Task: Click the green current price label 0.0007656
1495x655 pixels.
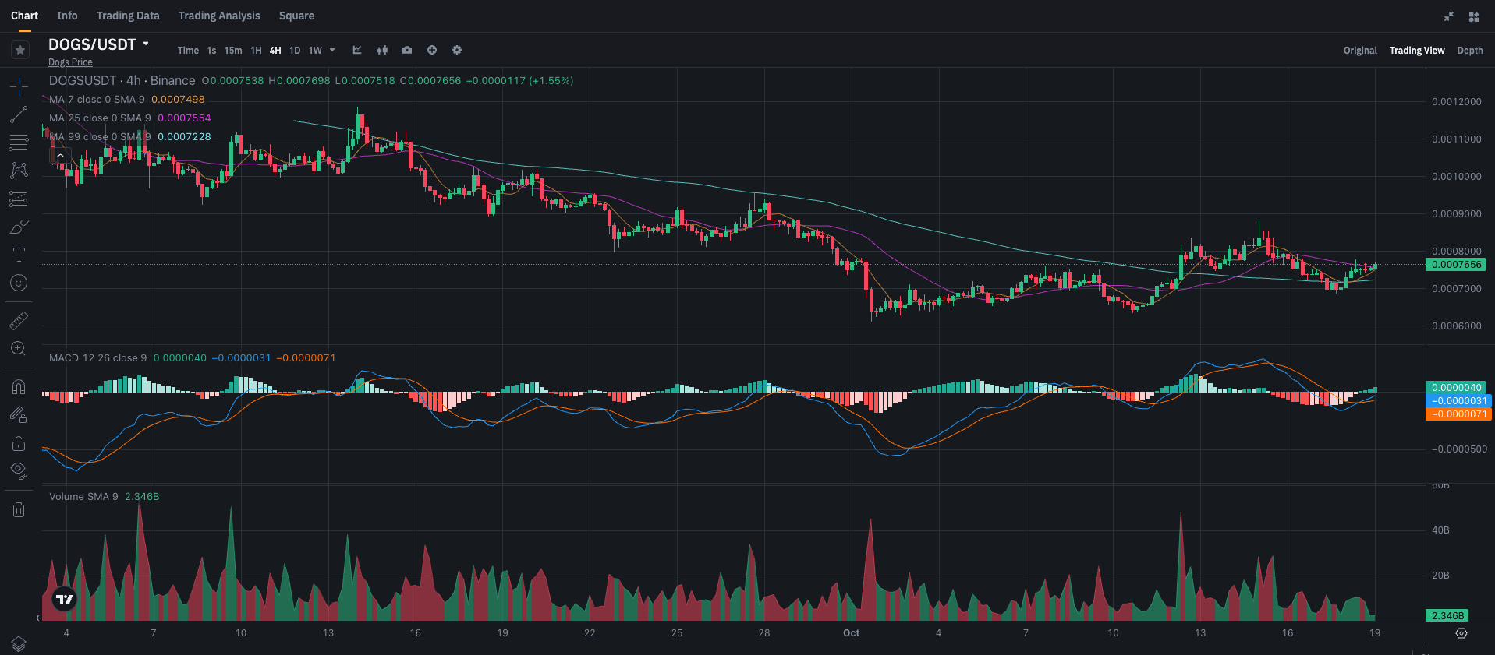Action: [x=1456, y=265]
